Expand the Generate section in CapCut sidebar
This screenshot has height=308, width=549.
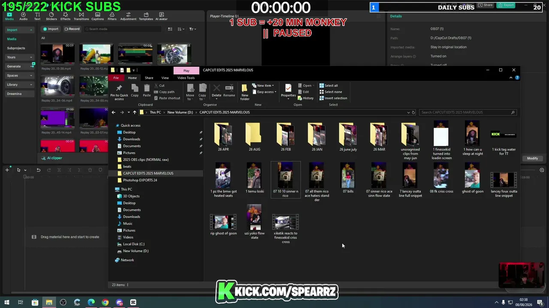point(20,66)
